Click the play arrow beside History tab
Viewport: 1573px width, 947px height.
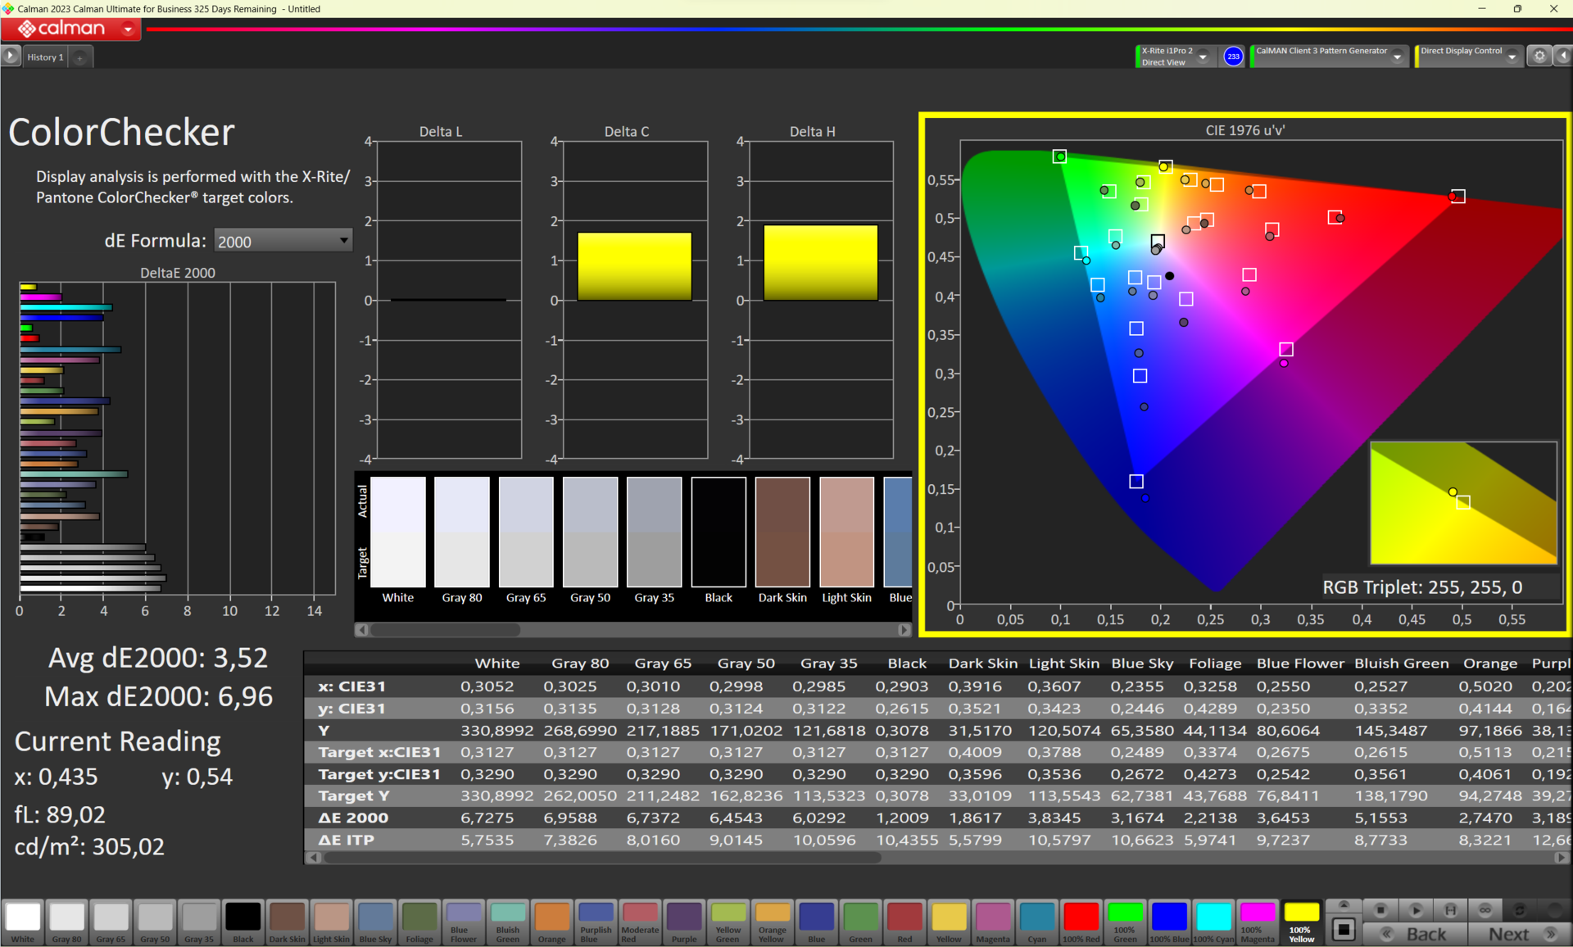point(10,56)
